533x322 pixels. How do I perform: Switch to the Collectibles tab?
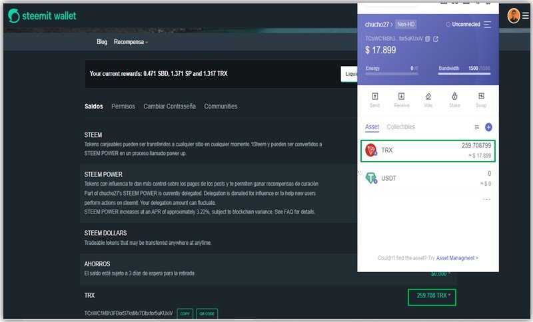[401, 127]
